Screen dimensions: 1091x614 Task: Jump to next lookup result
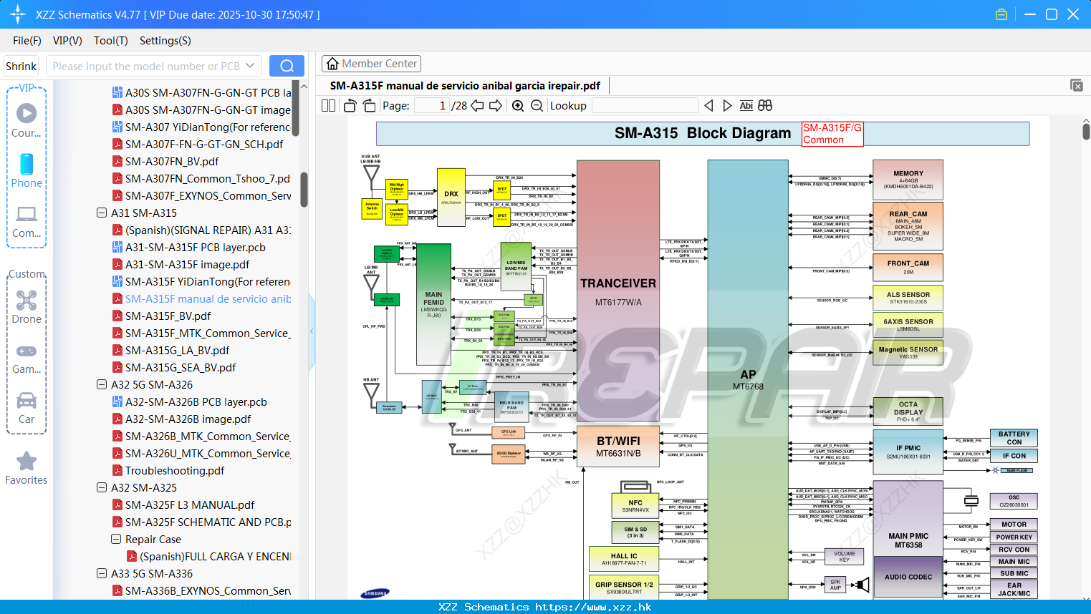pos(727,105)
